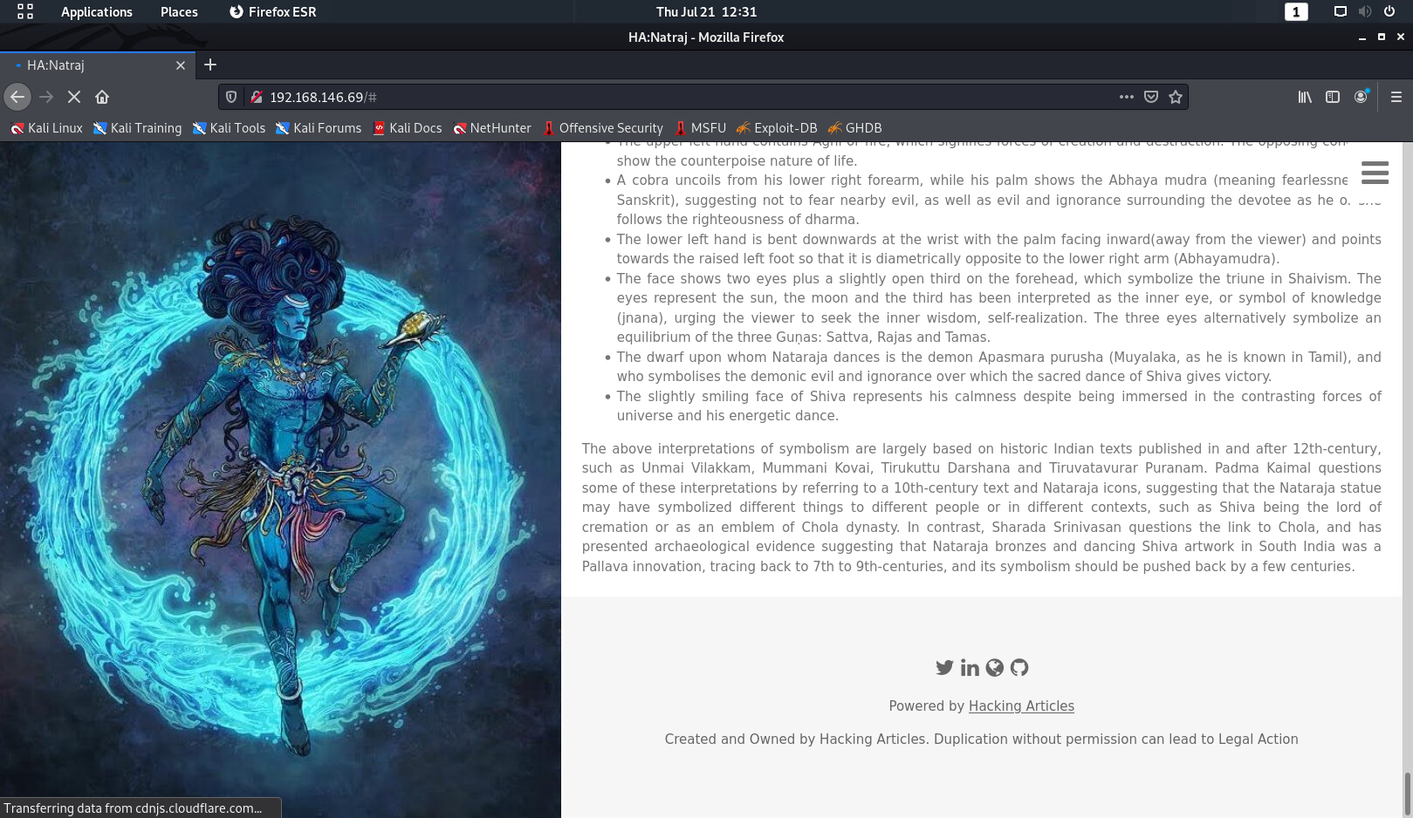Open the Twitter footer icon
Viewport: 1413px width, 818px height.
(x=944, y=667)
